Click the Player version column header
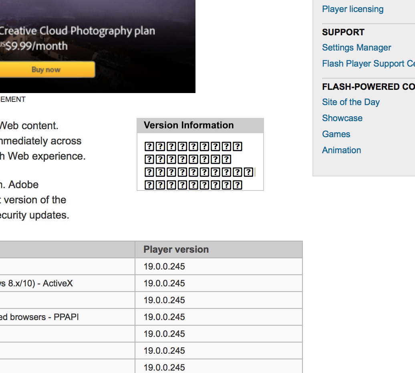The height and width of the screenshot is (373, 415). [x=176, y=249]
